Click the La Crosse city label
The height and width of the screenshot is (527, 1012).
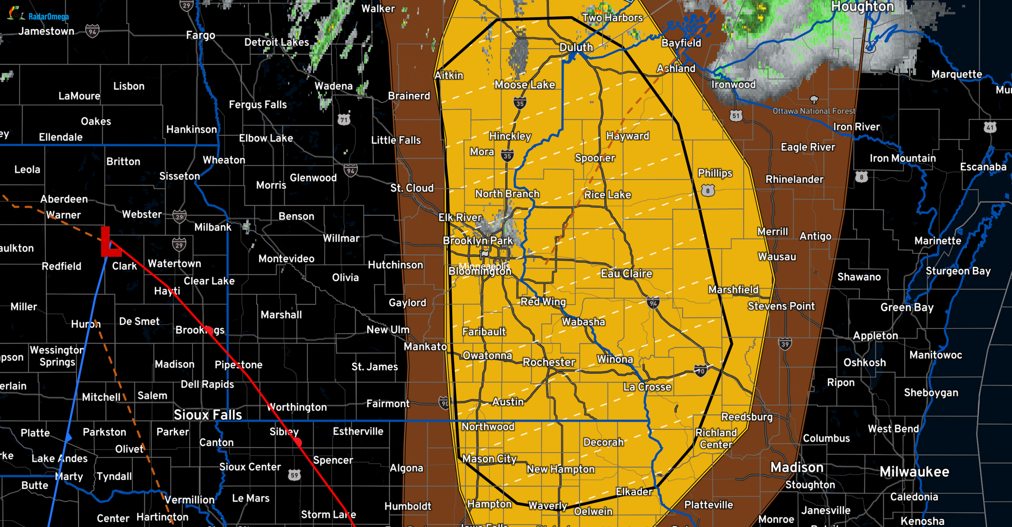[647, 387]
